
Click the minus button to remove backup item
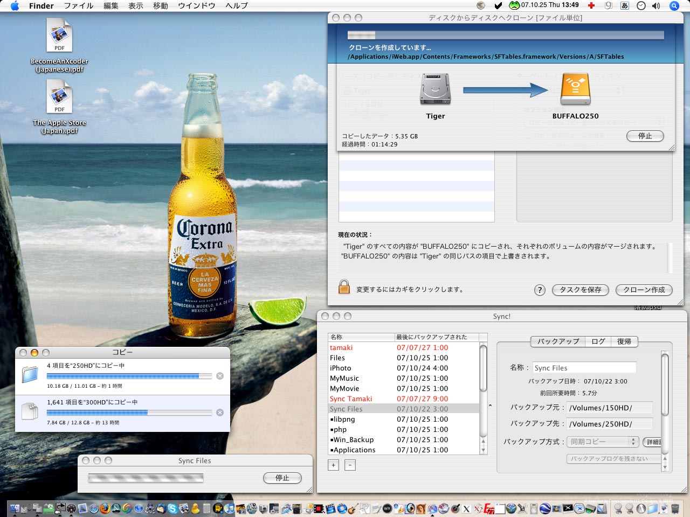tap(350, 465)
